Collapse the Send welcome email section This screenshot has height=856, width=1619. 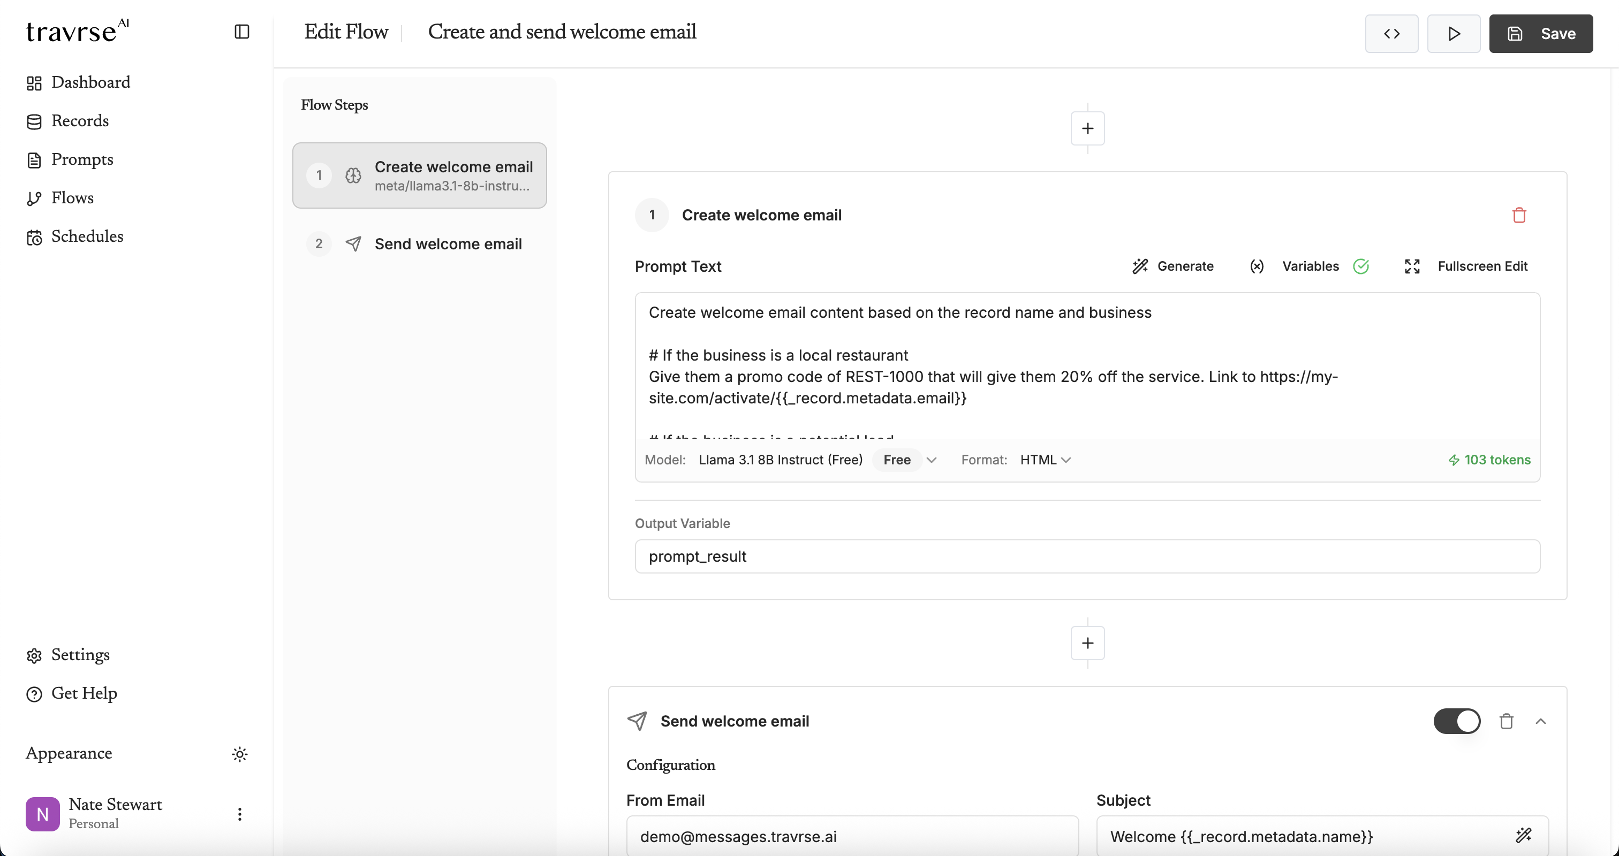1542,721
